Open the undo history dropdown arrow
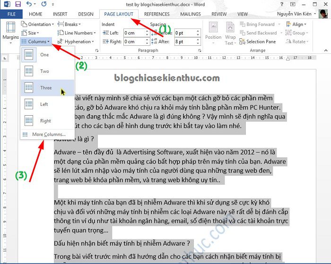 (x=35, y=4)
